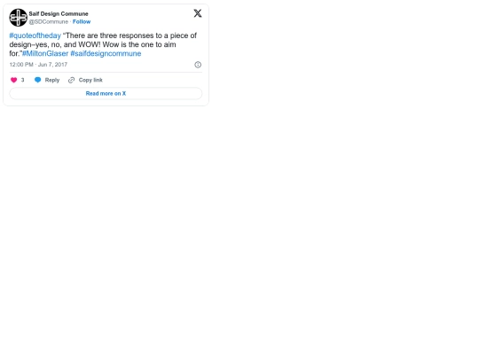Follow the SDCommune account

82,21
